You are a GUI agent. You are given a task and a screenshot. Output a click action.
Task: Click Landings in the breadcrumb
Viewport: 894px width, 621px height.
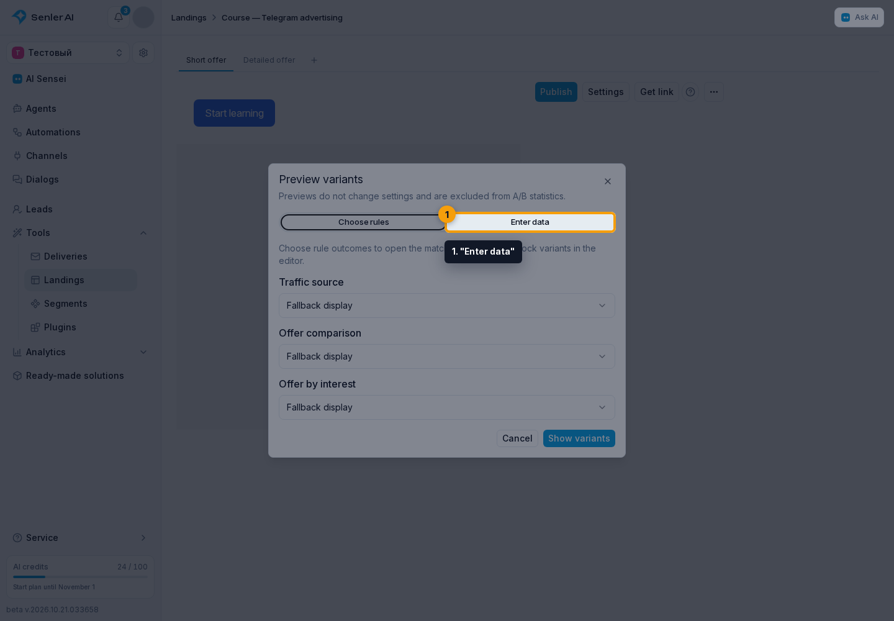pyautogui.click(x=189, y=17)
